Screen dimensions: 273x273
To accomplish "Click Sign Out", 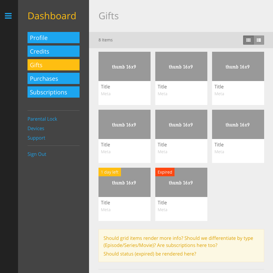I will point(37,154).
